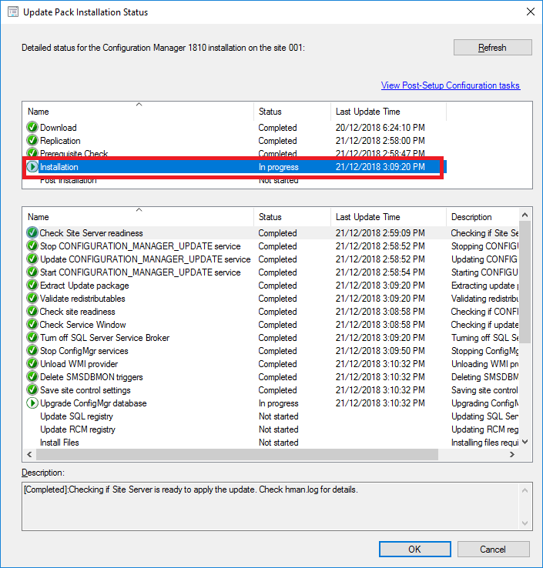543x568 pixels.
Task: Click the horizontal scrollbar thumb in steps list
Action: pyautogui.click(x=237, y=454)
